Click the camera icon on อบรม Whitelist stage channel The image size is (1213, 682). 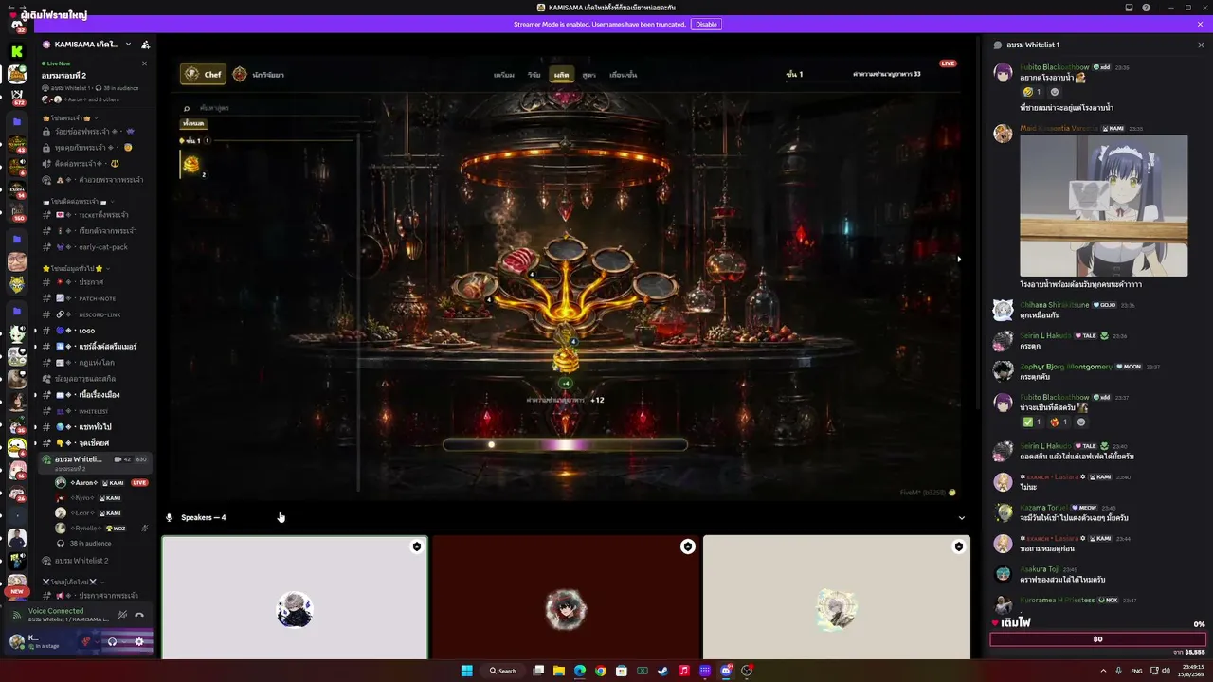point(117,459)
